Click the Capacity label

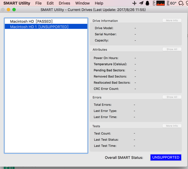click(x=102, y=40)
